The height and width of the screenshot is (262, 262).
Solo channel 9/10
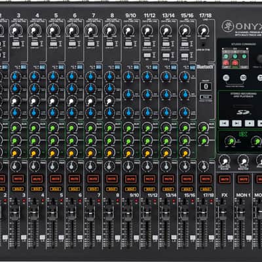(x=131, y=189)
